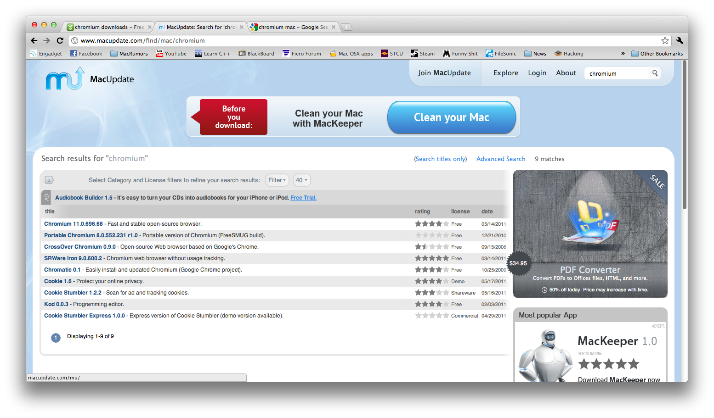
Task: Click the blue Clean your Mac button
Action: [452, 117]
